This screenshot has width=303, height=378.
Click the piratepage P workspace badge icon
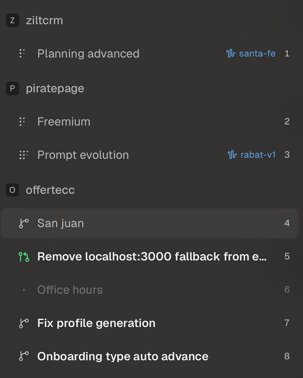click(12, 88)
